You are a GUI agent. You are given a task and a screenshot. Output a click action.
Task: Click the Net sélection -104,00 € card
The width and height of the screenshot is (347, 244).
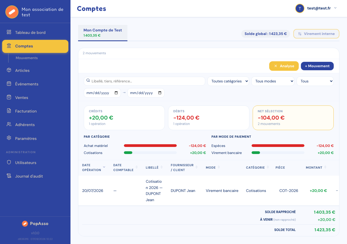coord(293,118)
